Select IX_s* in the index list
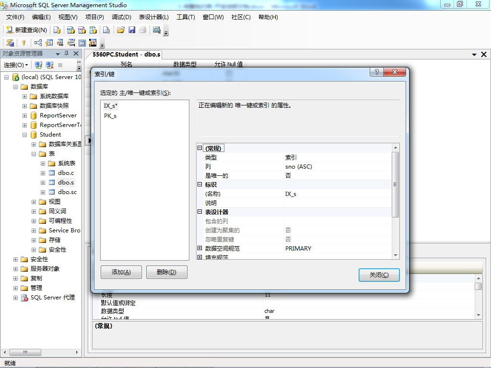This screenshot has width=491, height=368. click(x=111, y=106)
